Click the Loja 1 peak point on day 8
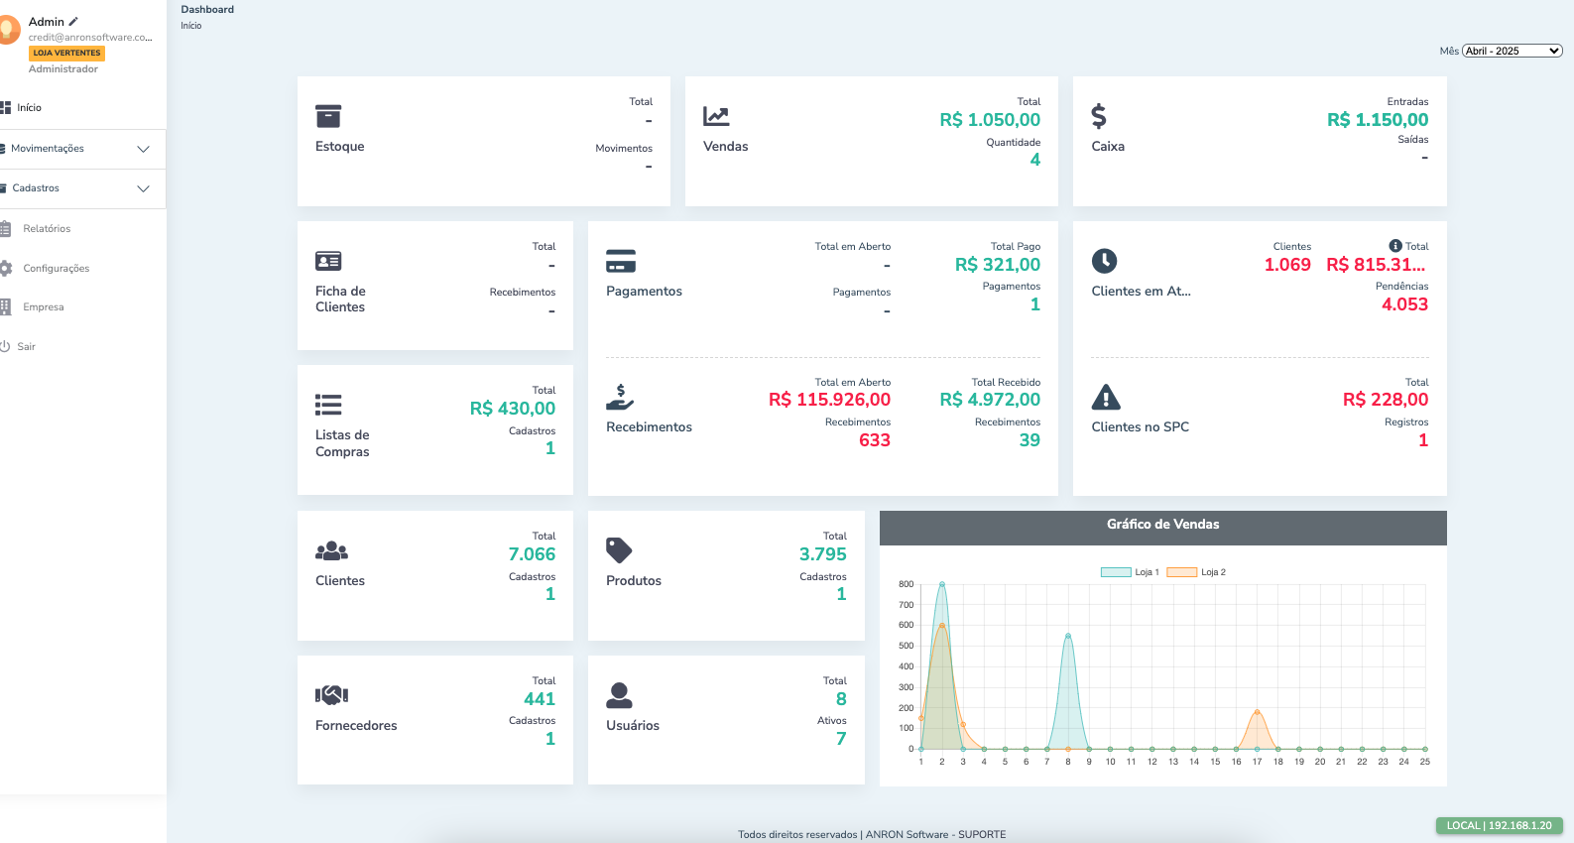Screen dimensions: 1574x843 (1068, 636)
